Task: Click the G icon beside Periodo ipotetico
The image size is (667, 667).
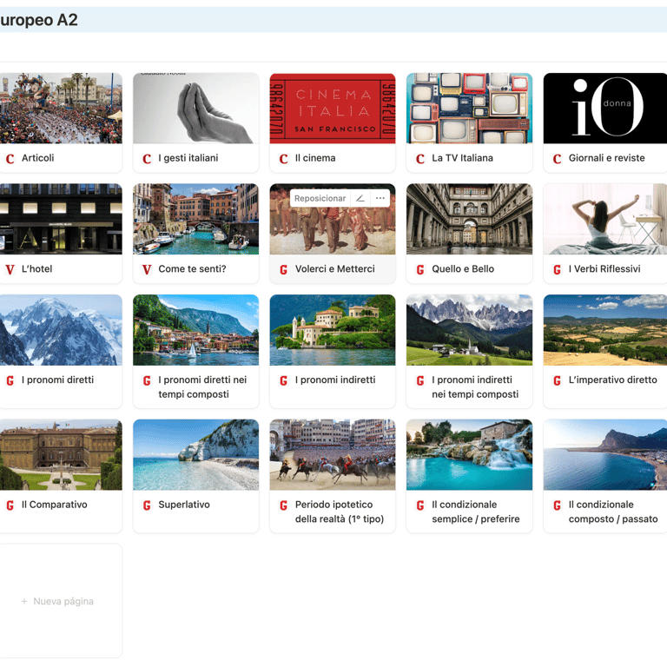Action: click(x=283, y=505)
